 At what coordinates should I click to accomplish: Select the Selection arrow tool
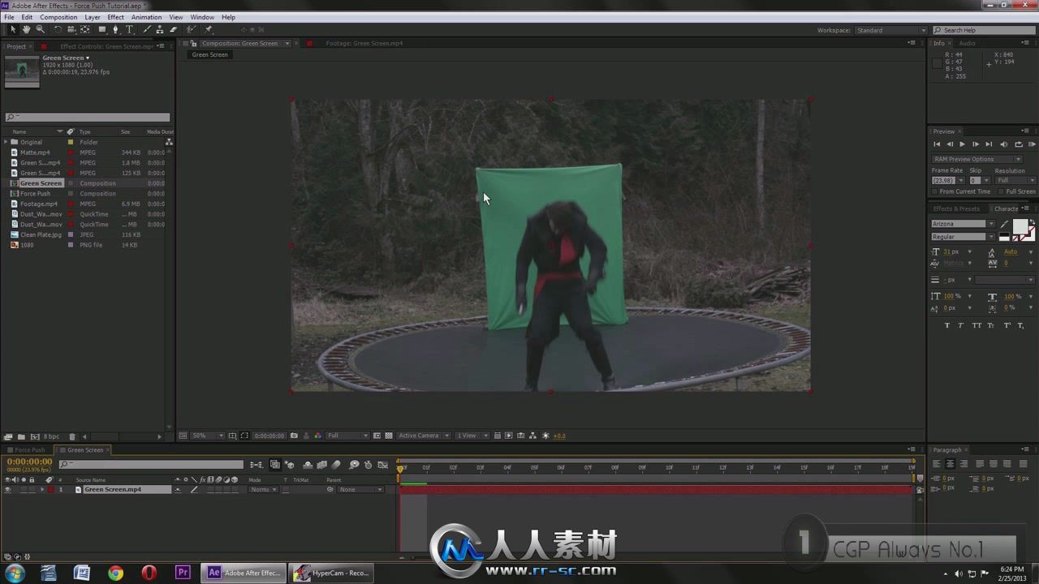(13, 29)
